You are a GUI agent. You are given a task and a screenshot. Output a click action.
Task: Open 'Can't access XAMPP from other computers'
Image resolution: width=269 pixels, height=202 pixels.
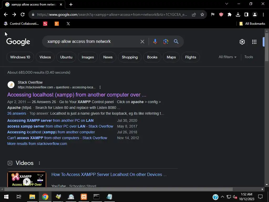[x=57, y=138]
